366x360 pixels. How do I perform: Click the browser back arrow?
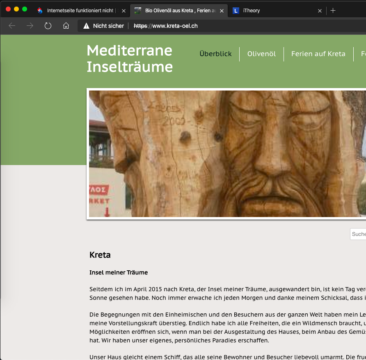point(12,26)
